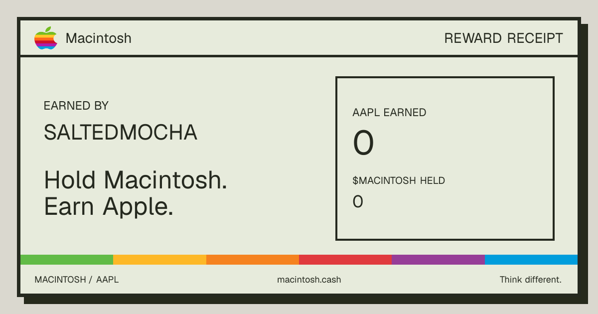The image size is (598, 314).
Task: Open the macintosh.cash link in footer
Action: [x=309, y=280]
